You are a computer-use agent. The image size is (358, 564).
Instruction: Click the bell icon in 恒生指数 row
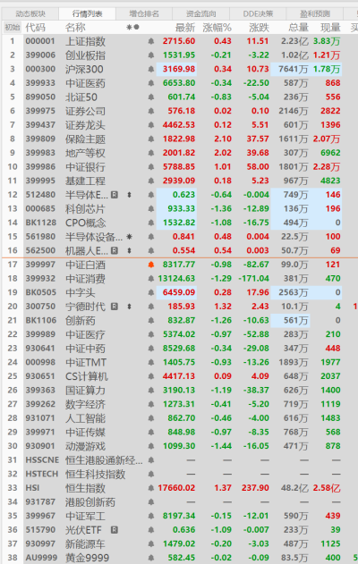(x=151, y=488)
